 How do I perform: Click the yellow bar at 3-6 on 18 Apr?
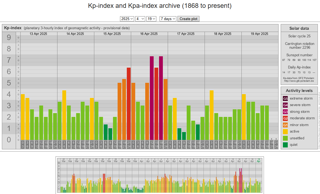211,115
